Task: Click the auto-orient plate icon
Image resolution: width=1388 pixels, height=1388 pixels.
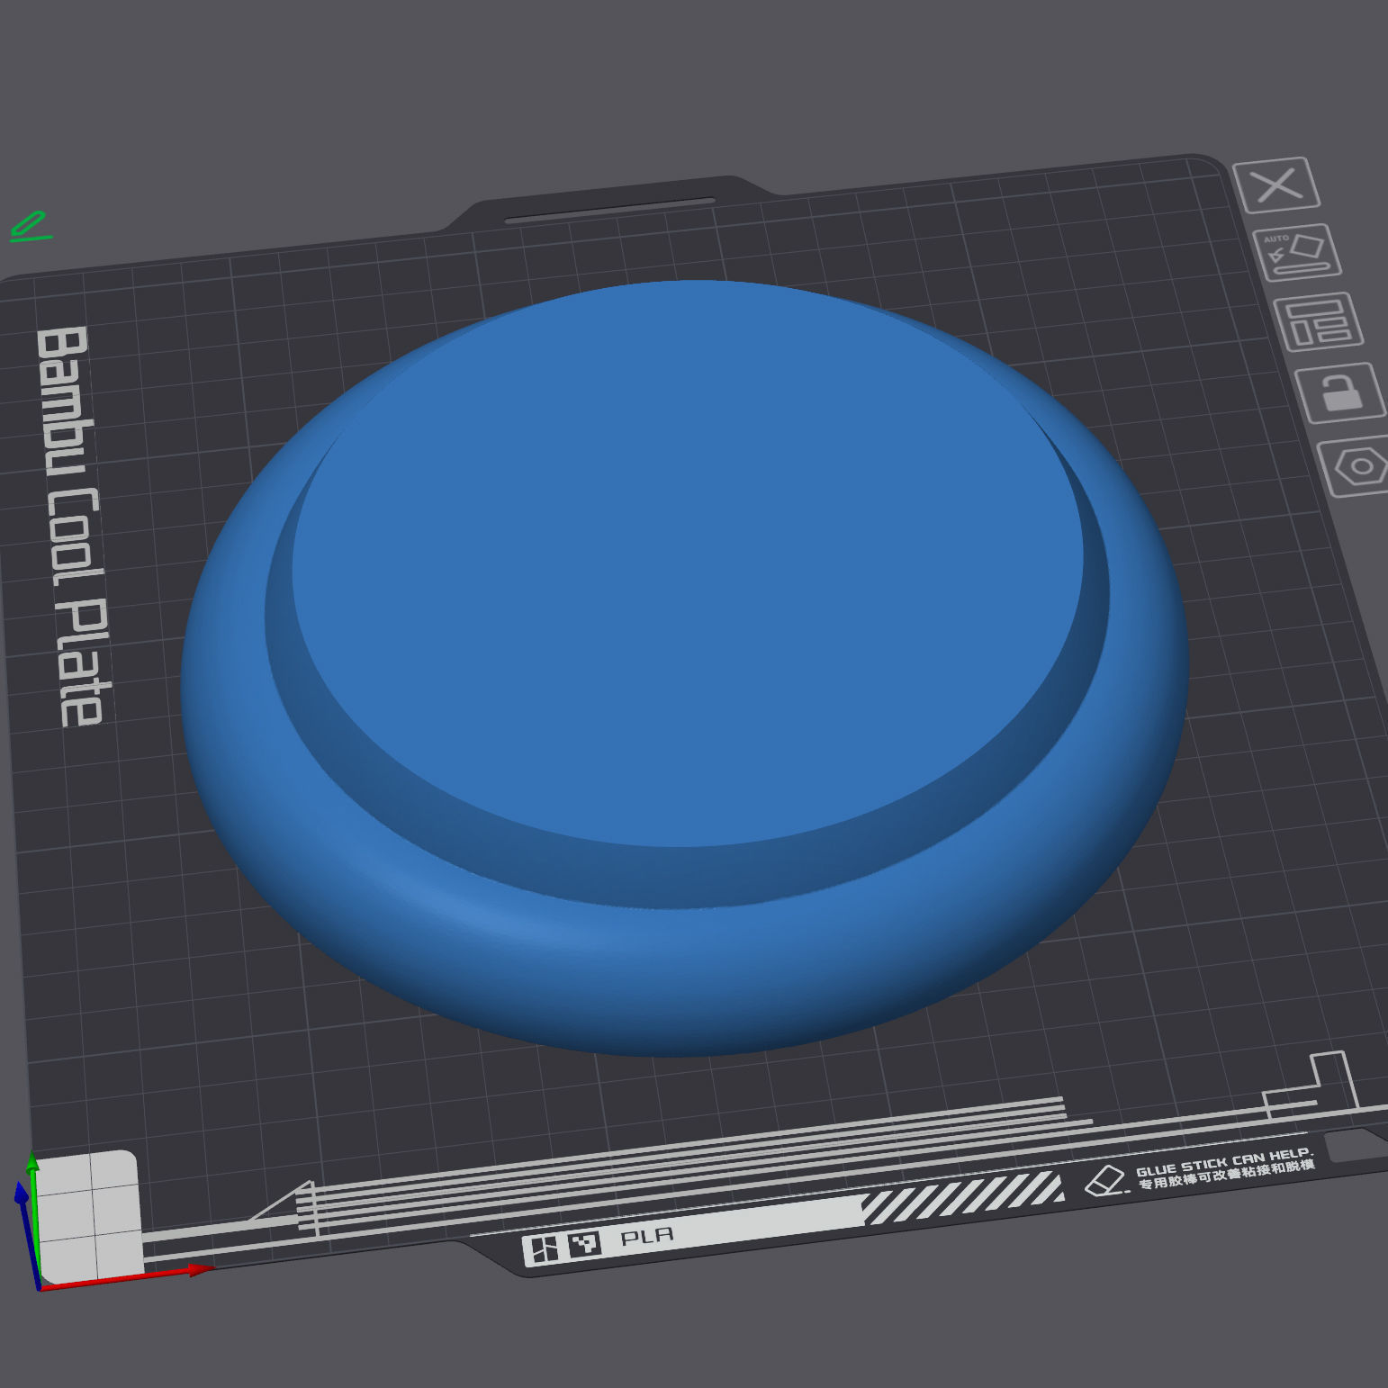Action: [1297, 253]
